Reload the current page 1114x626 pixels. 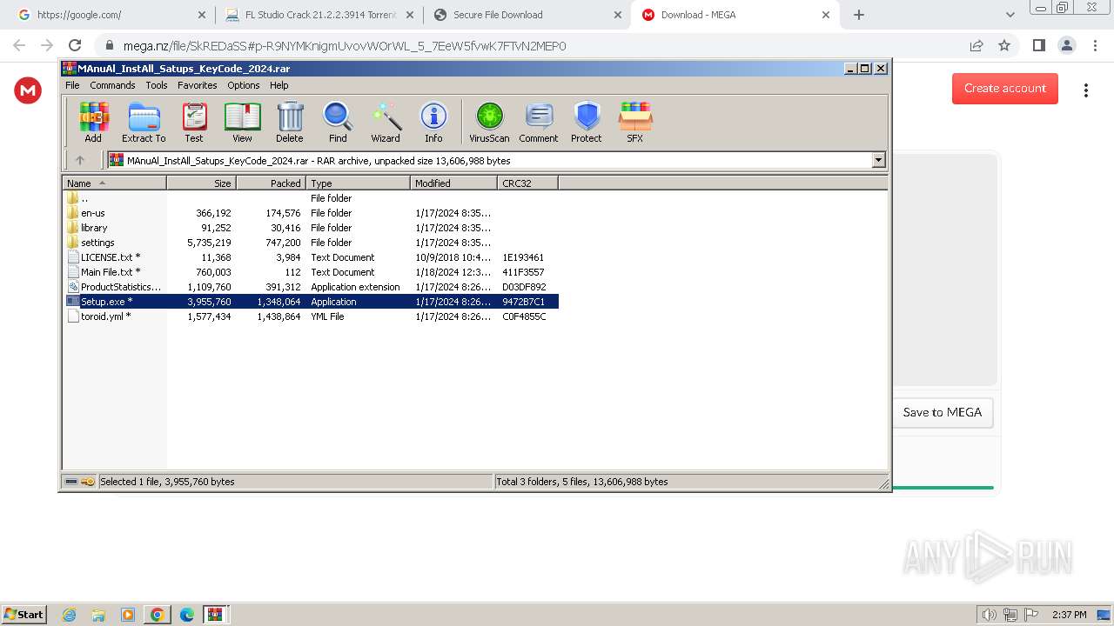[75, 45]
